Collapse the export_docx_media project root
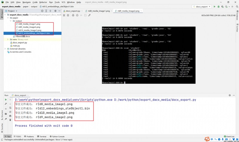This screenshot has width=239, height=142. (x=5, y=15)
